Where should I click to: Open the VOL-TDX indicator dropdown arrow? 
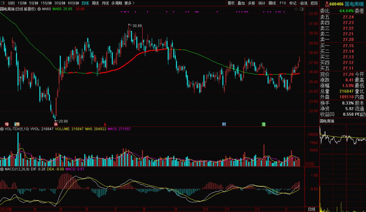coord(2,129)
